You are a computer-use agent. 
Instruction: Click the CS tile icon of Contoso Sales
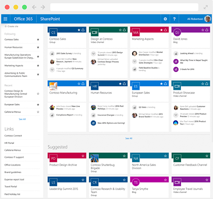[53, 32]
